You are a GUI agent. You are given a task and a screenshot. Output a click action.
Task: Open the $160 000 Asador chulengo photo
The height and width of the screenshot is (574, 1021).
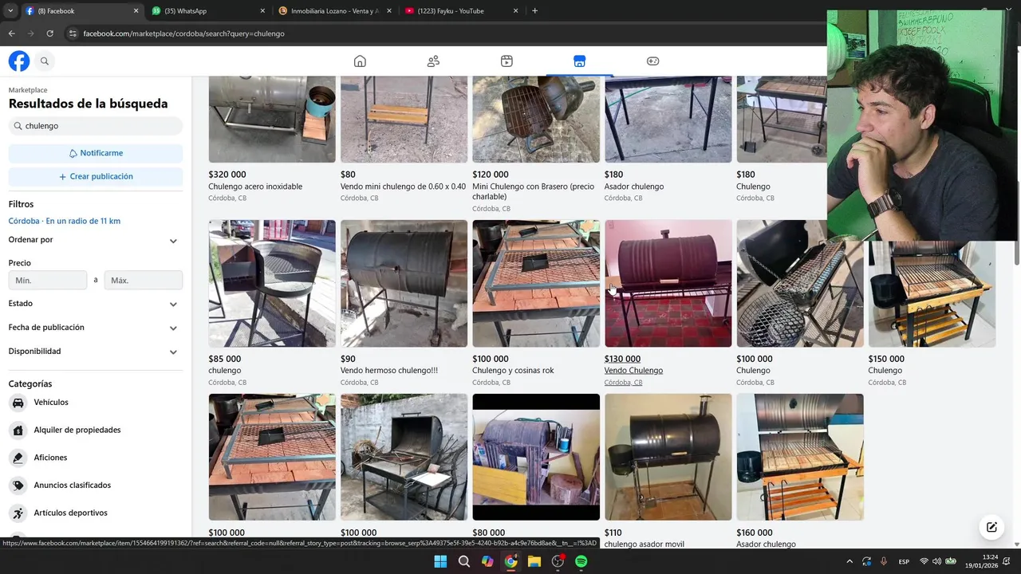click(x=800, y=457)
